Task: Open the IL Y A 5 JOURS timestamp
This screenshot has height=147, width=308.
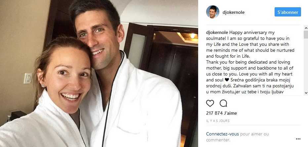Action: [218, 121]
